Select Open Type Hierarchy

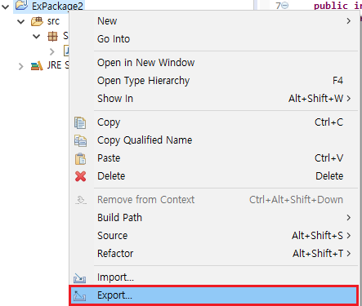point(214,81)
